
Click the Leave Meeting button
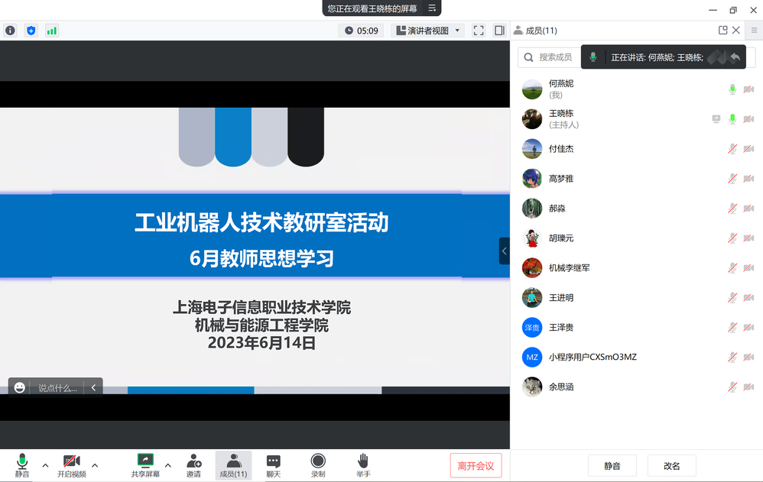476,465
